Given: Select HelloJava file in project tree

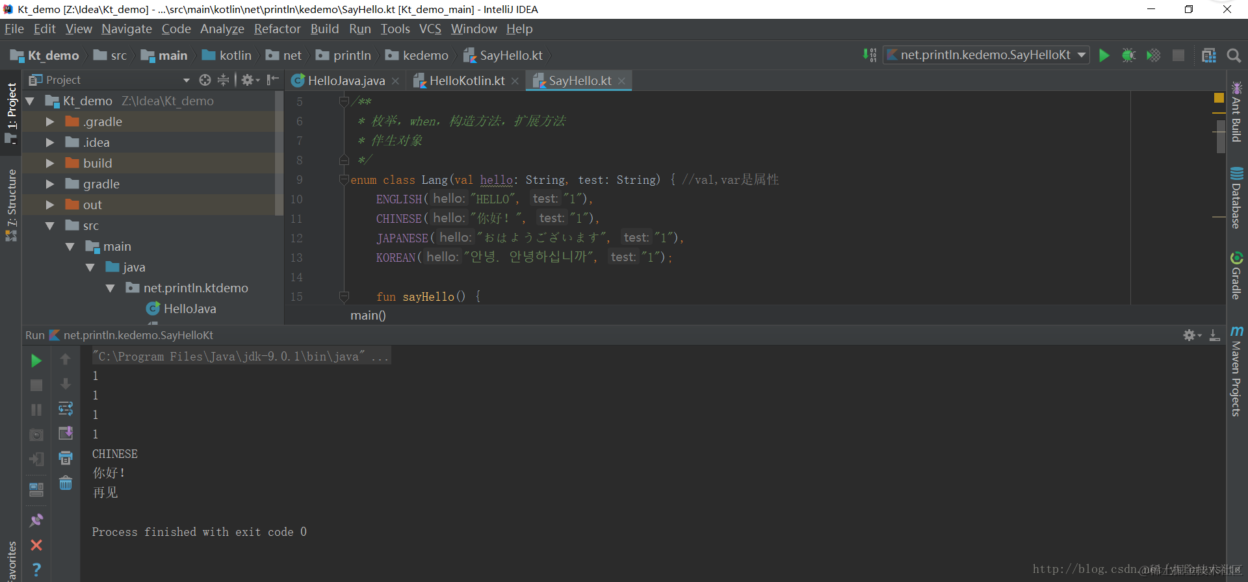Looking at the screenshot, I should click(190, 309).
